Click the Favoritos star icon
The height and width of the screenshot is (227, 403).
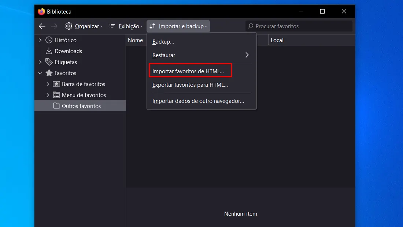[x=49, y=73]
